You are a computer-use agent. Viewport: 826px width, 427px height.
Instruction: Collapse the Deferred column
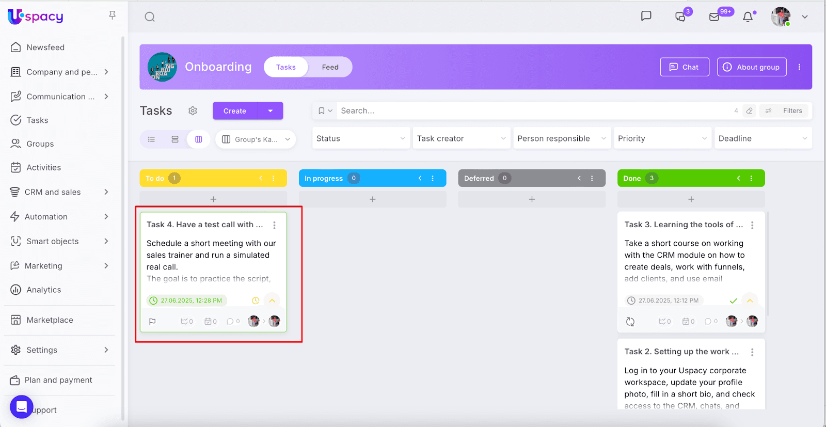(x=579, y=178)
